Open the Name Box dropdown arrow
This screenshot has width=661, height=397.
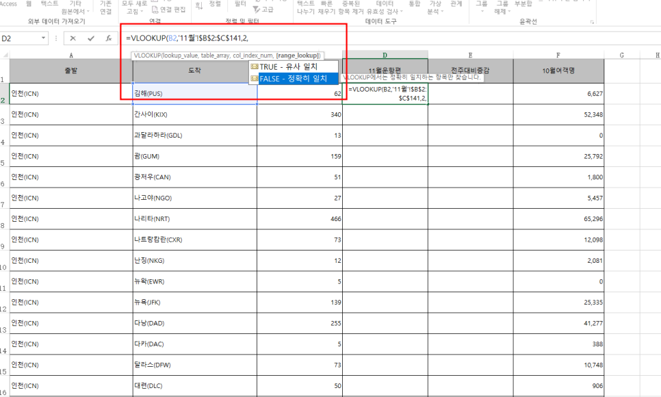(43, 38)
